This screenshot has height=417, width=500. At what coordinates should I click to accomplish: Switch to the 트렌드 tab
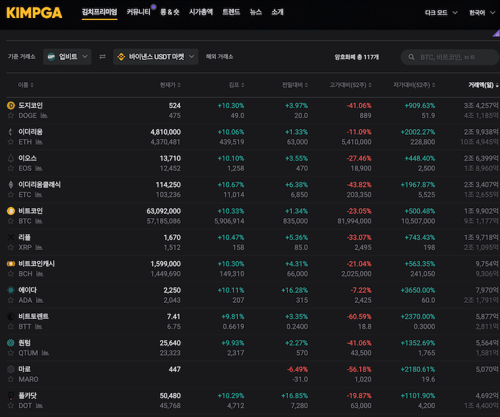(x=231, y=12)
